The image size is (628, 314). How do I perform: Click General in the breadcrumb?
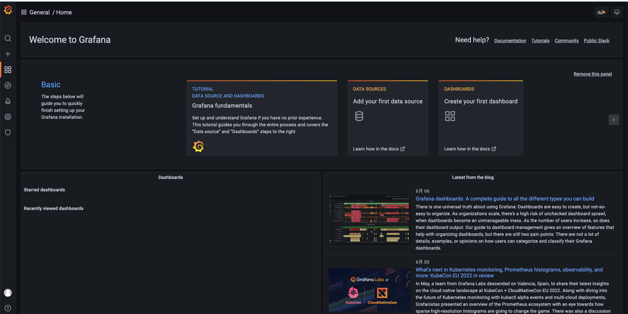[x=40, y=12]
